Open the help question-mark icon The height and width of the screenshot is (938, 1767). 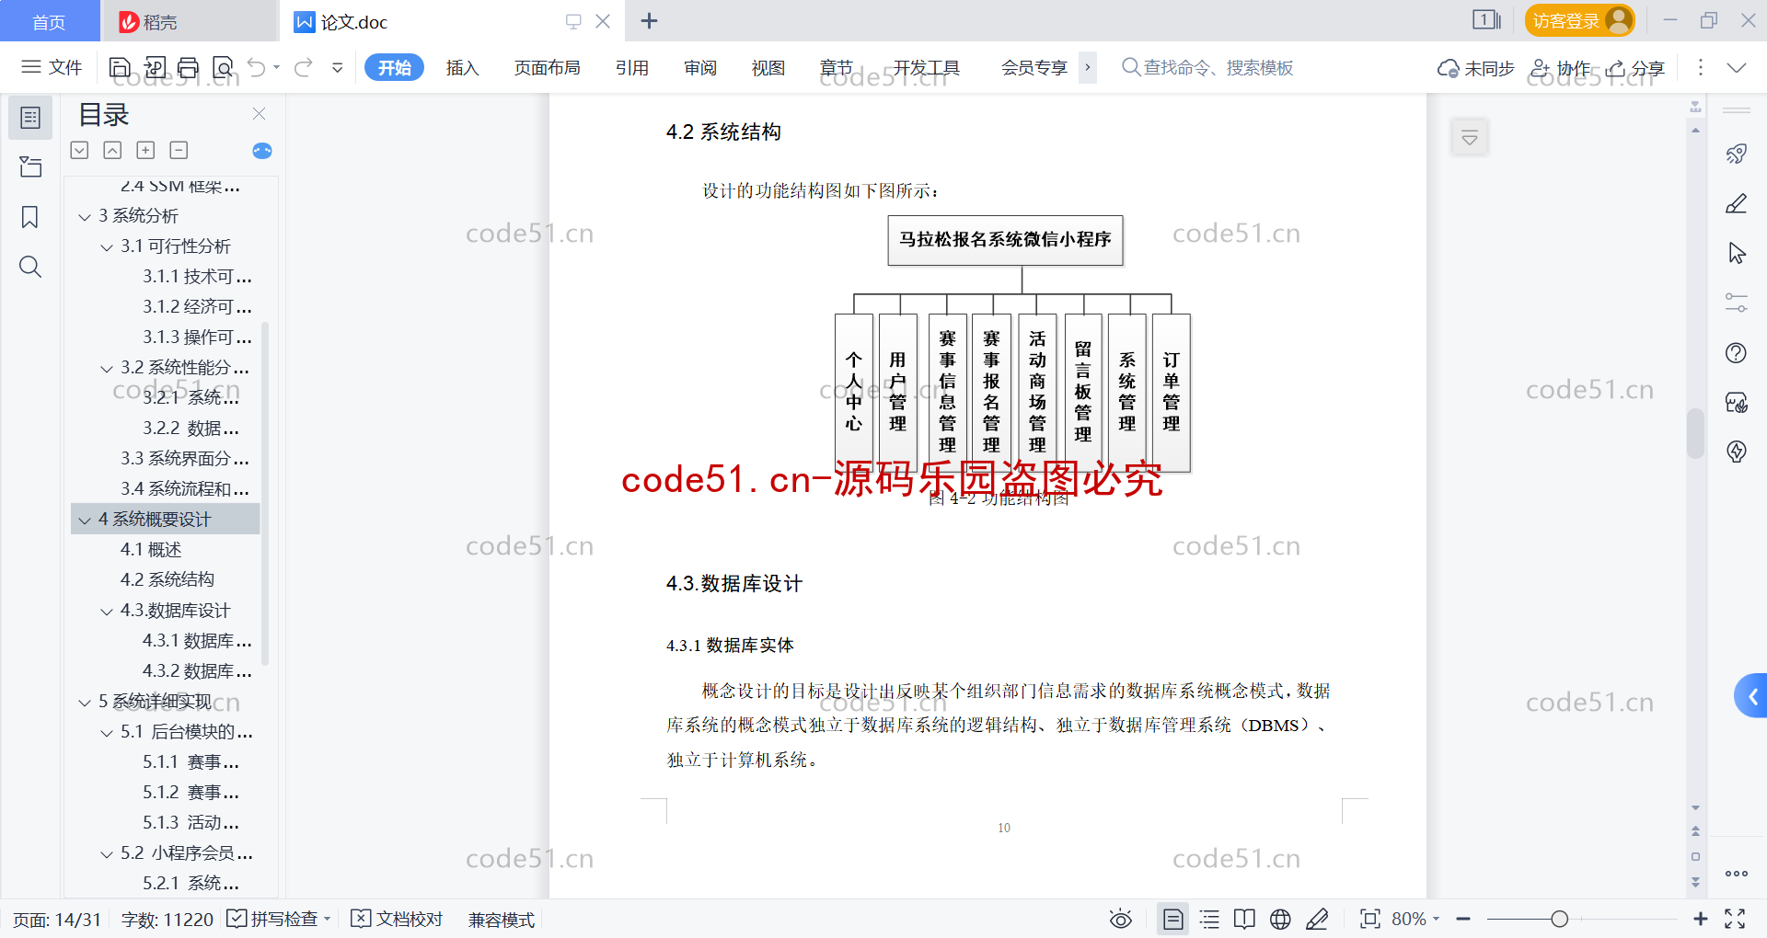coord(1737,352)
